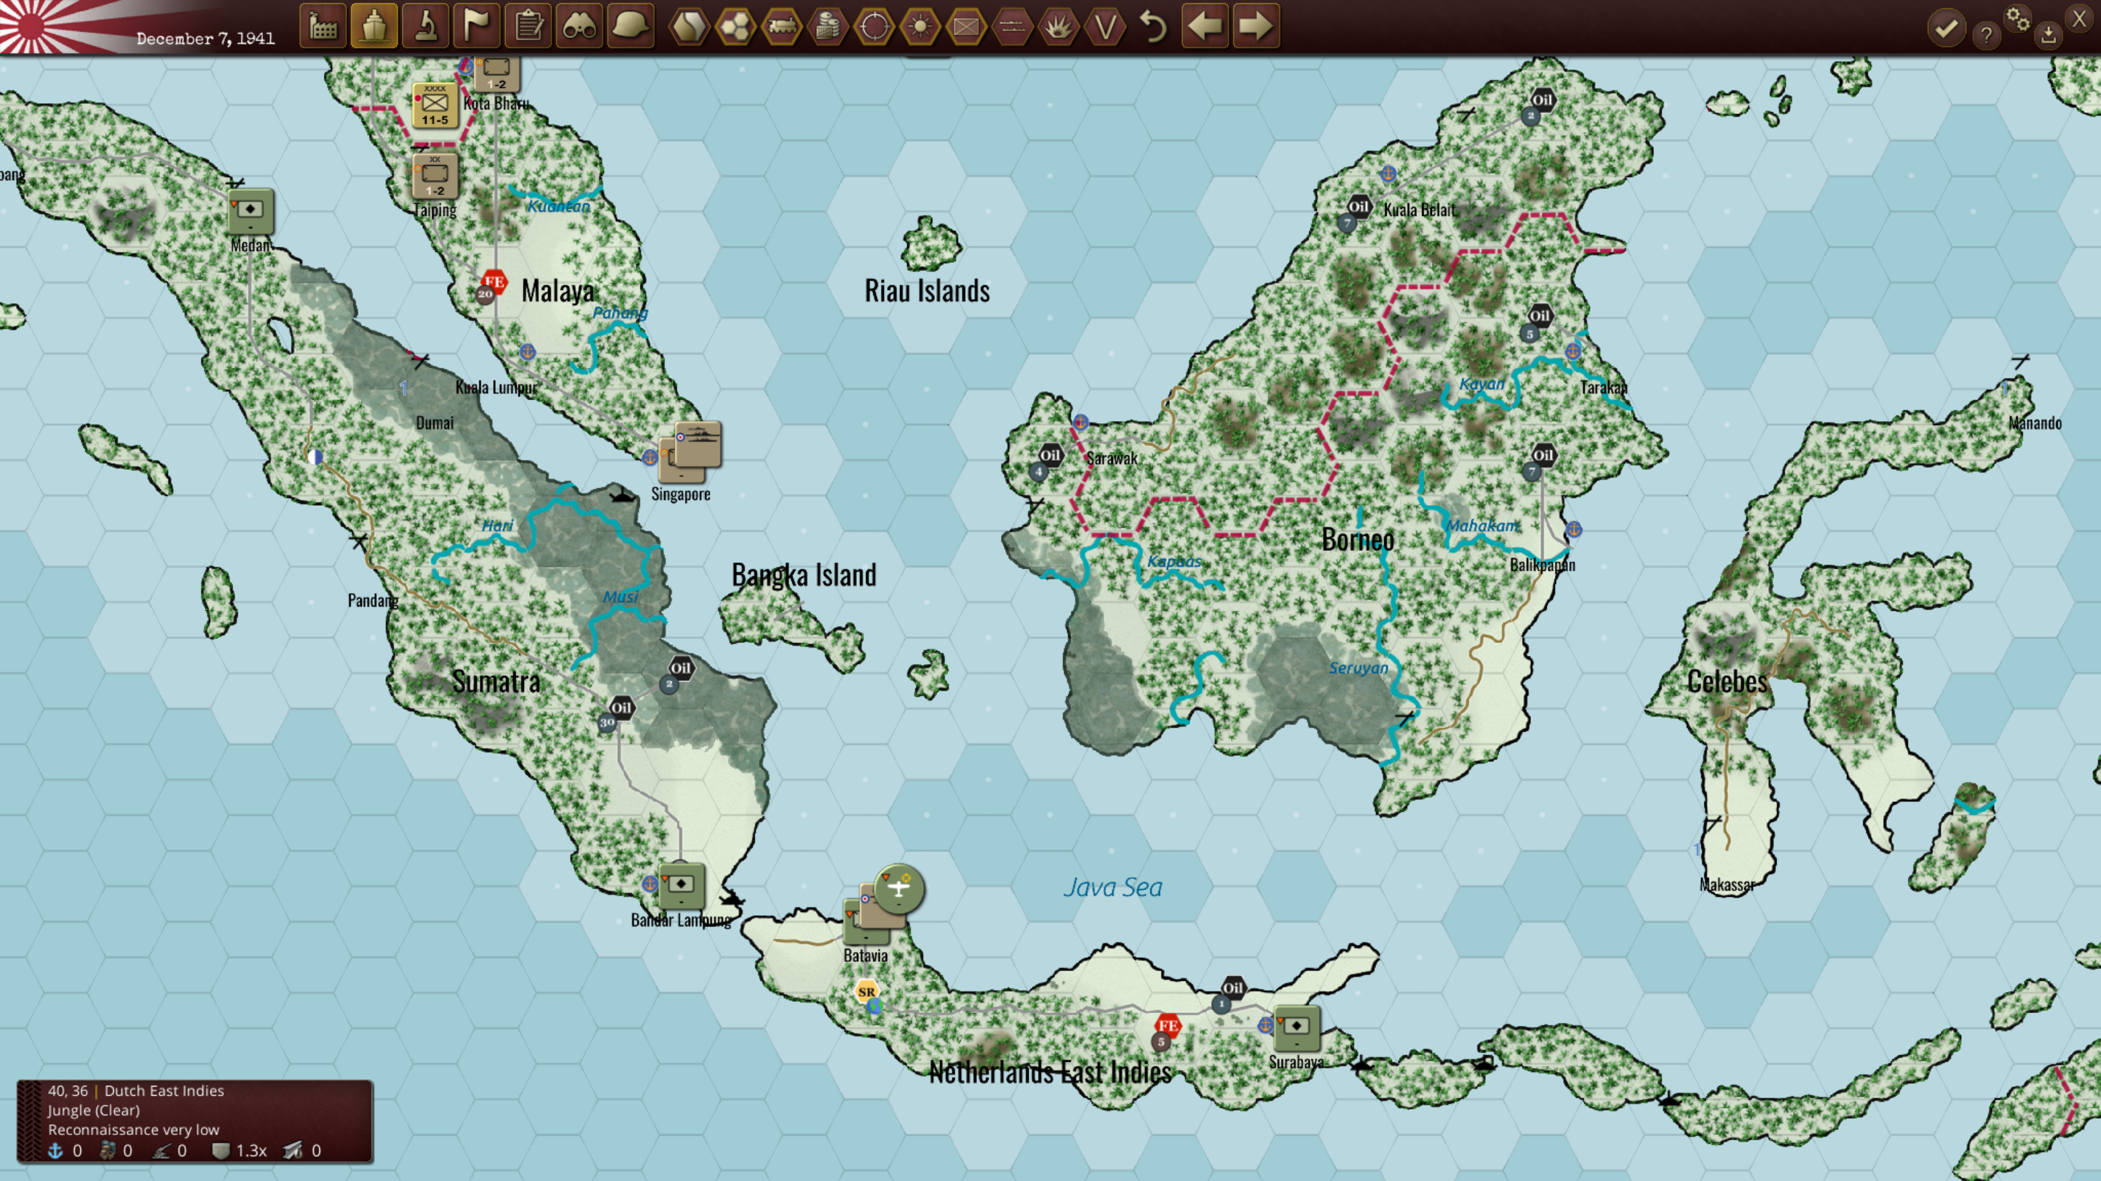
Task: Close the game with X button
Action: tap(2080, 18)
